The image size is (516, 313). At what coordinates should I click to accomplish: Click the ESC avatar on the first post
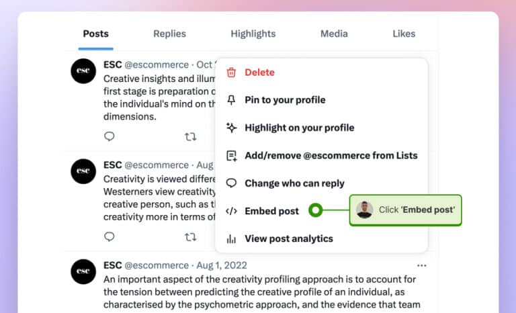83,71
